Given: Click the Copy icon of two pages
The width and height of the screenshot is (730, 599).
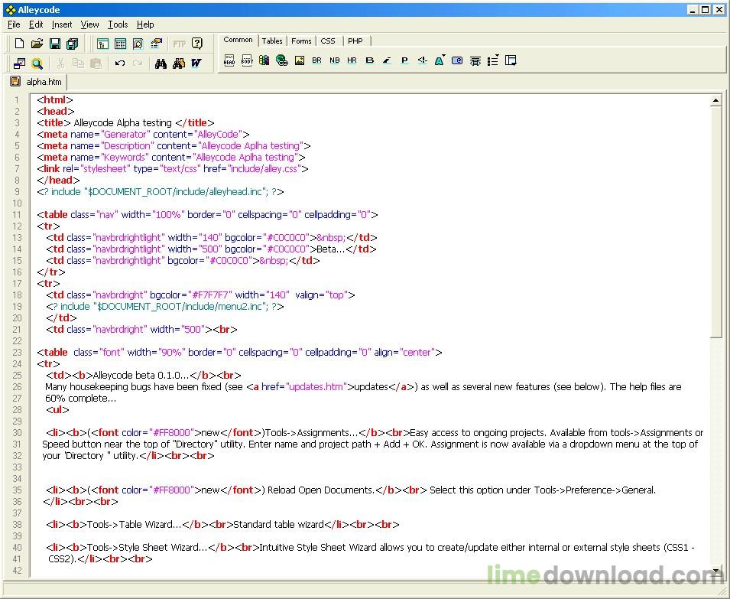Looking at the screenshot, I should pos(78,63).
